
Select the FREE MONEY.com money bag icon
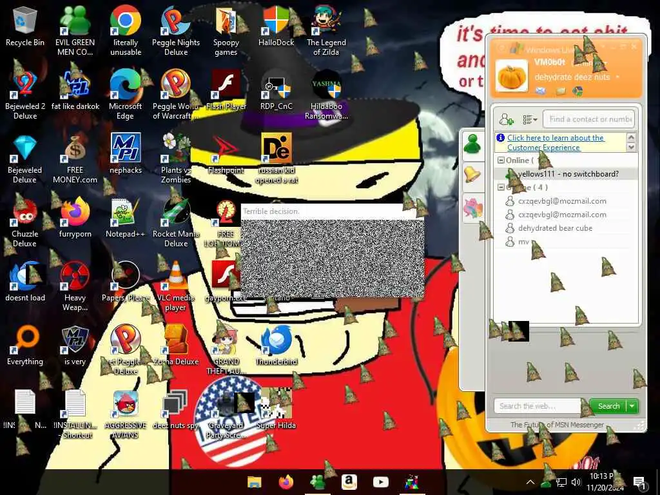[75, 159]
